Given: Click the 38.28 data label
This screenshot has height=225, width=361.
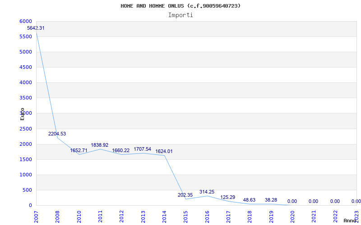Looking at the screenshot, I should coord(271,200).
